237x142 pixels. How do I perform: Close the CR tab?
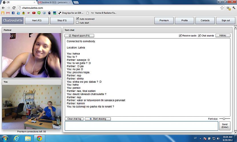(x=34, y=2)
